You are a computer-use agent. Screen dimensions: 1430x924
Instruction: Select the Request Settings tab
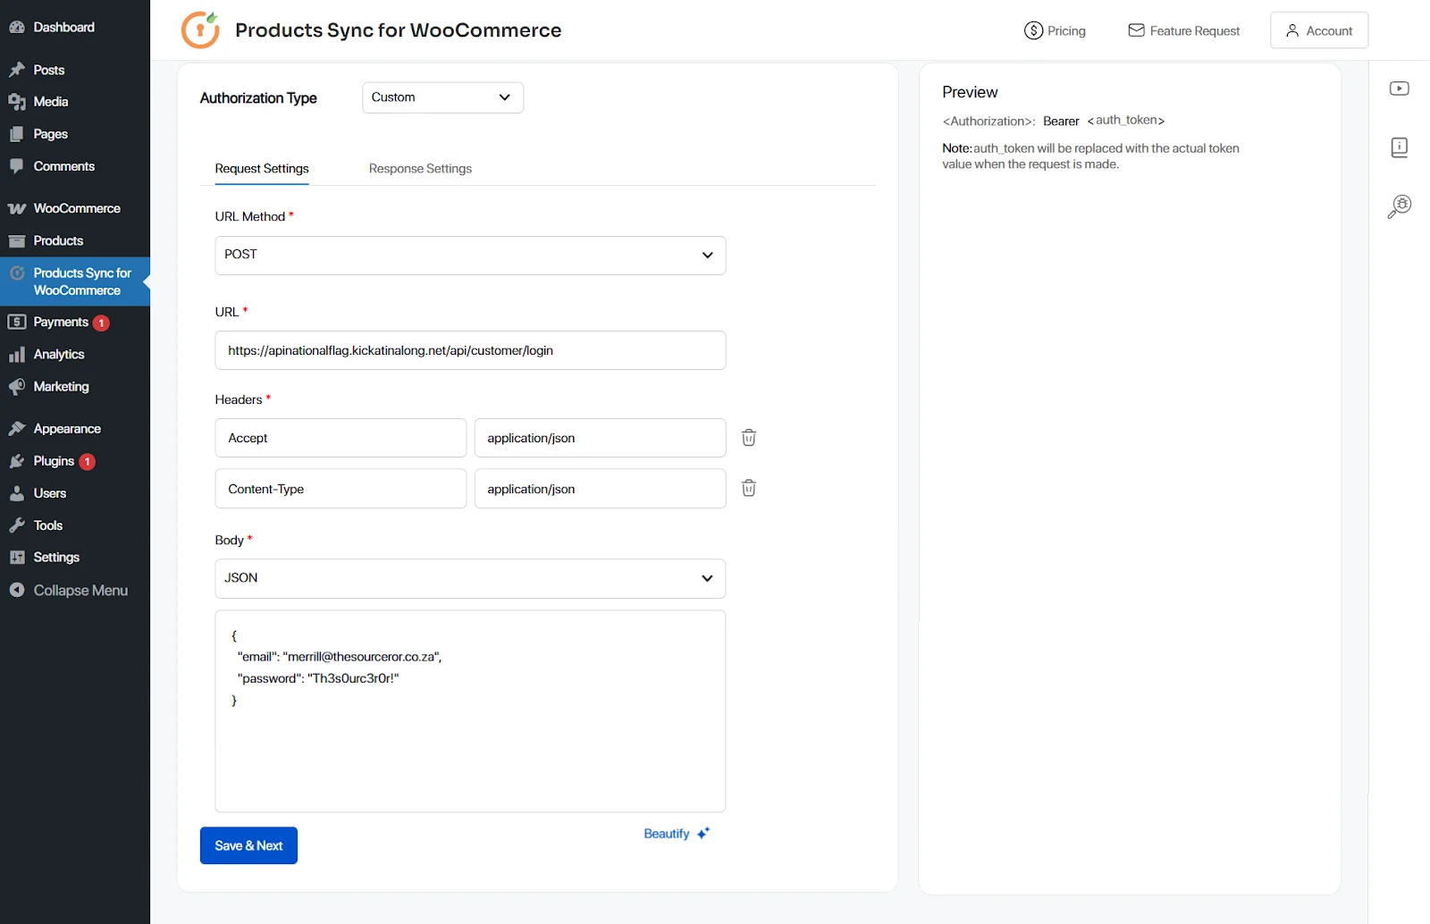(x=261, y=168)
